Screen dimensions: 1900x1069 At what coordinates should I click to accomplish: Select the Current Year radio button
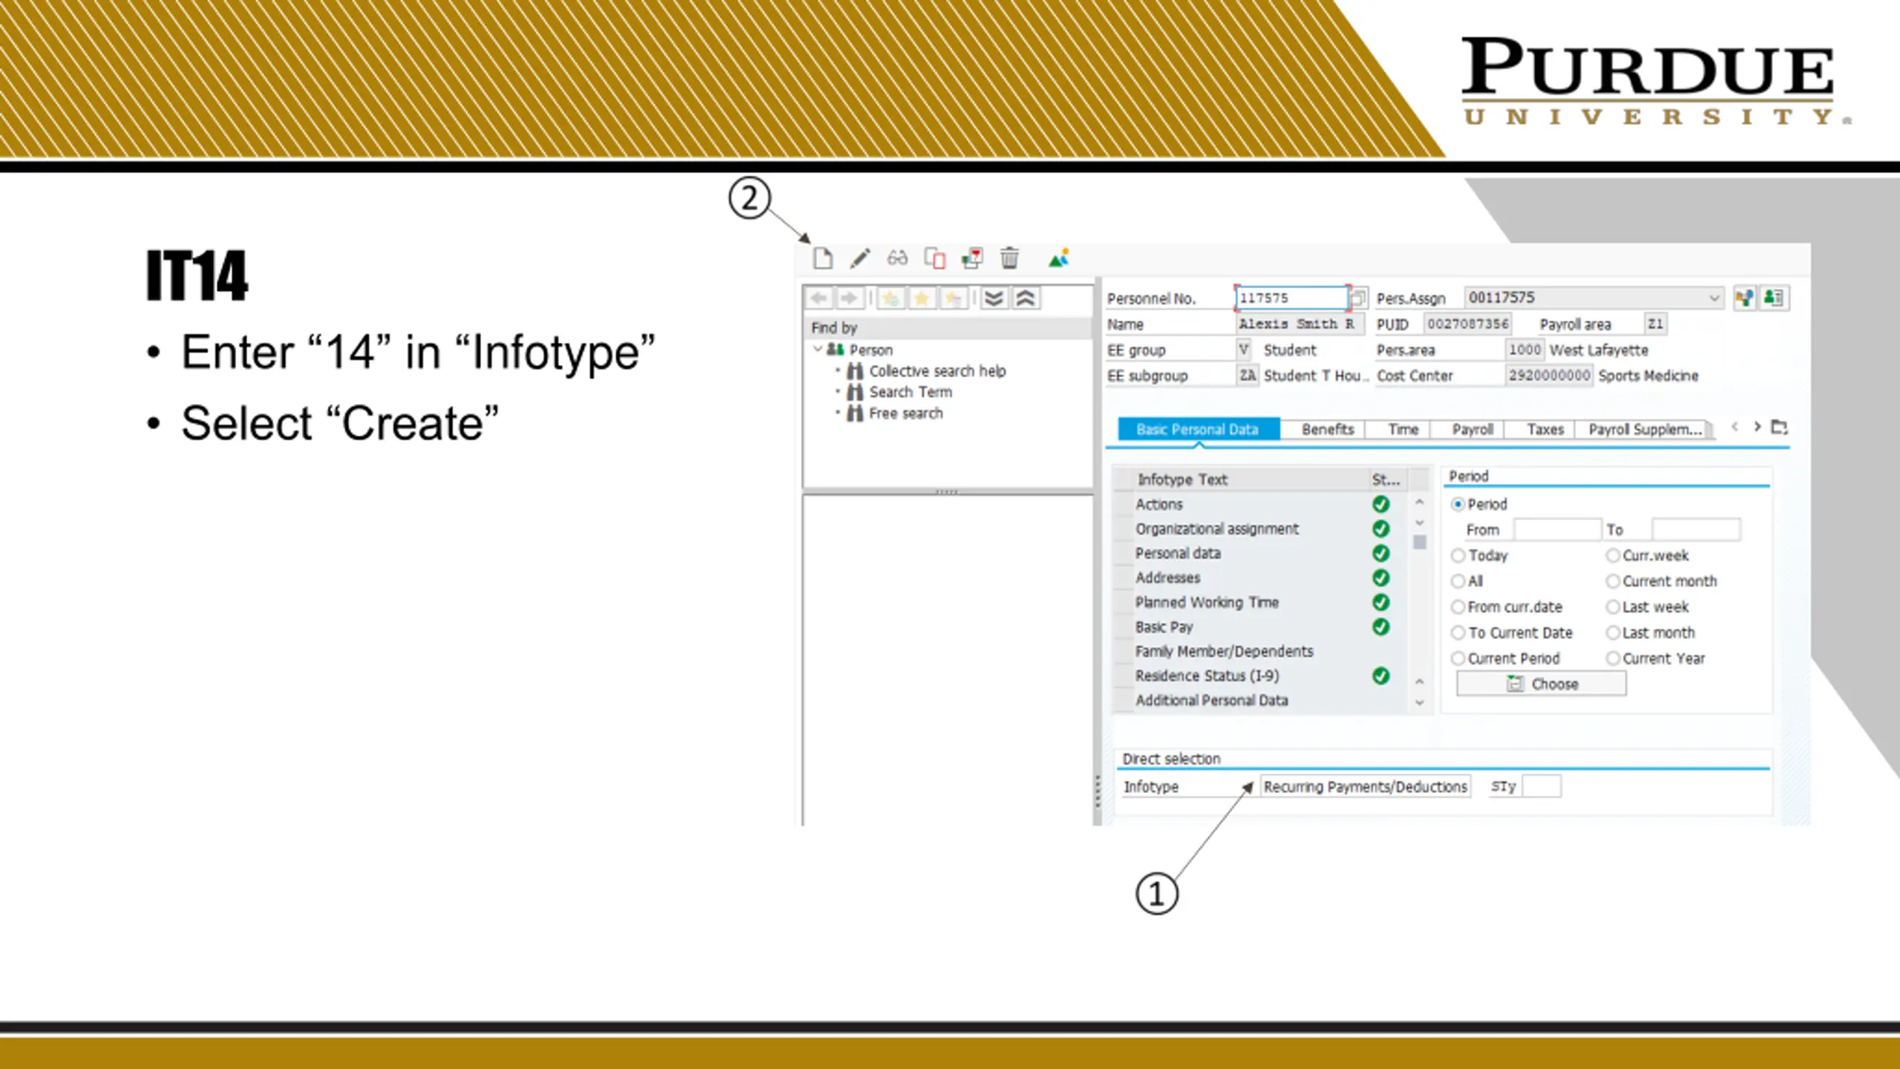click(1613, 658)
